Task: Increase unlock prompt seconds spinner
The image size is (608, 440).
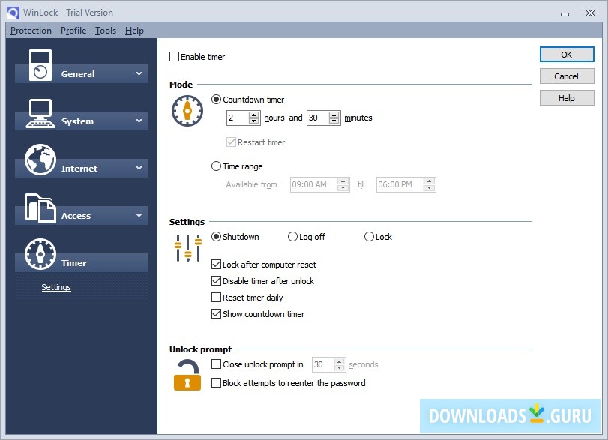Action: point(340,361)
